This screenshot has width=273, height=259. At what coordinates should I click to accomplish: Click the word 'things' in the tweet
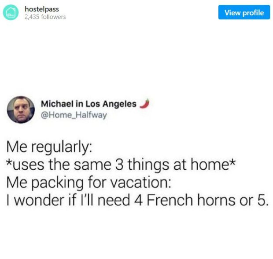[x=148, y=165]
